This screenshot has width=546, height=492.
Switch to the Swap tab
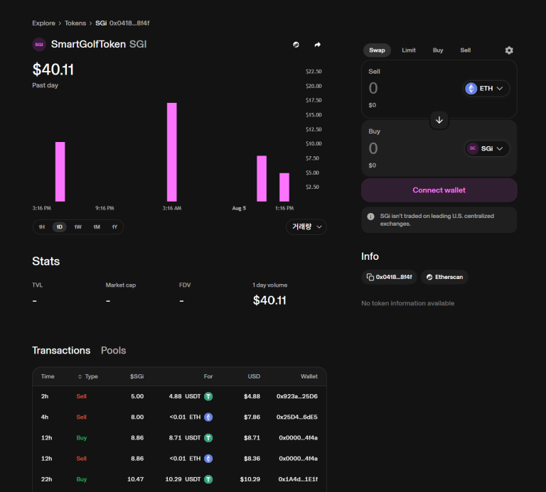[x=377, y=50]
